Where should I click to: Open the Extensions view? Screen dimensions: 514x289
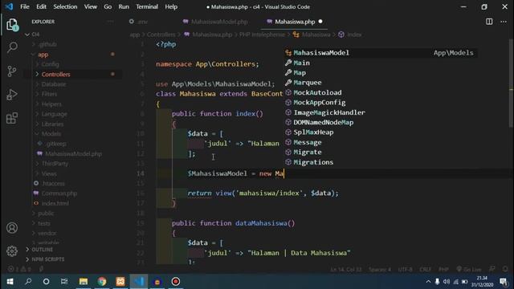[x=12, y=118]
